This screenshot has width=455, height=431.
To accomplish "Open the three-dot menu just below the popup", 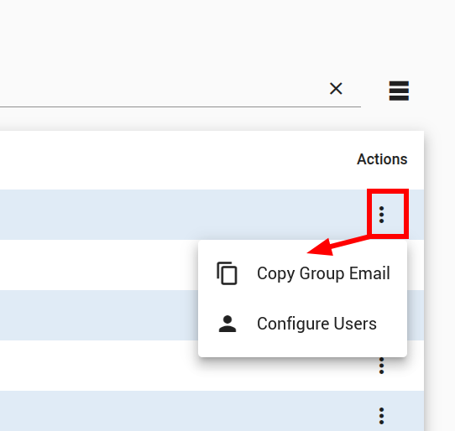I will coord(382,366).
